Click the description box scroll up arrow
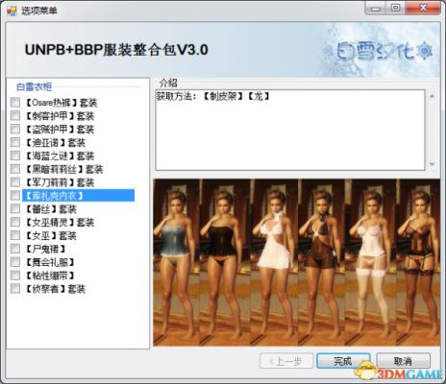Viewport: 446px width, 384px height. pyautogui.click(x=432, y=96)
